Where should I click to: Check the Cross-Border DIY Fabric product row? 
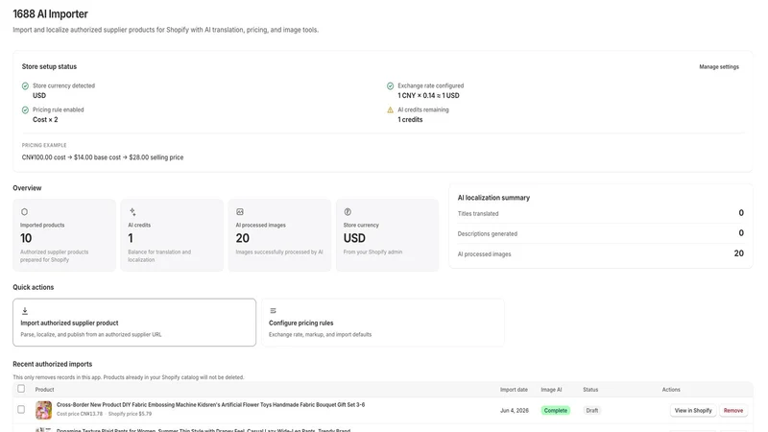pos(21,410)
